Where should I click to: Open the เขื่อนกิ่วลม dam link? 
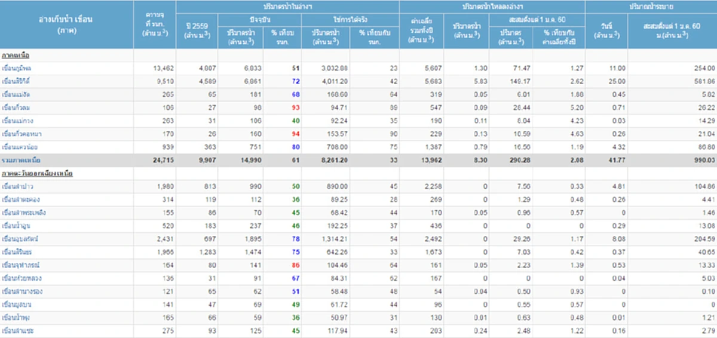click(15, 107)
